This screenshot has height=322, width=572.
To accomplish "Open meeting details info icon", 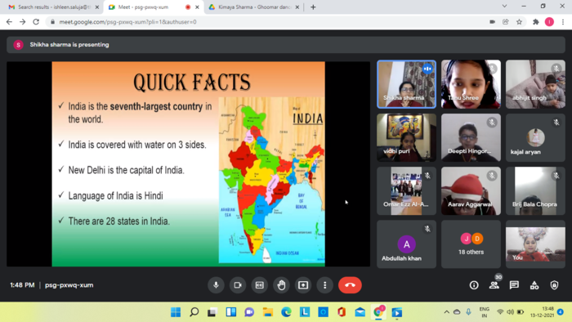I will tap(474, 285).
